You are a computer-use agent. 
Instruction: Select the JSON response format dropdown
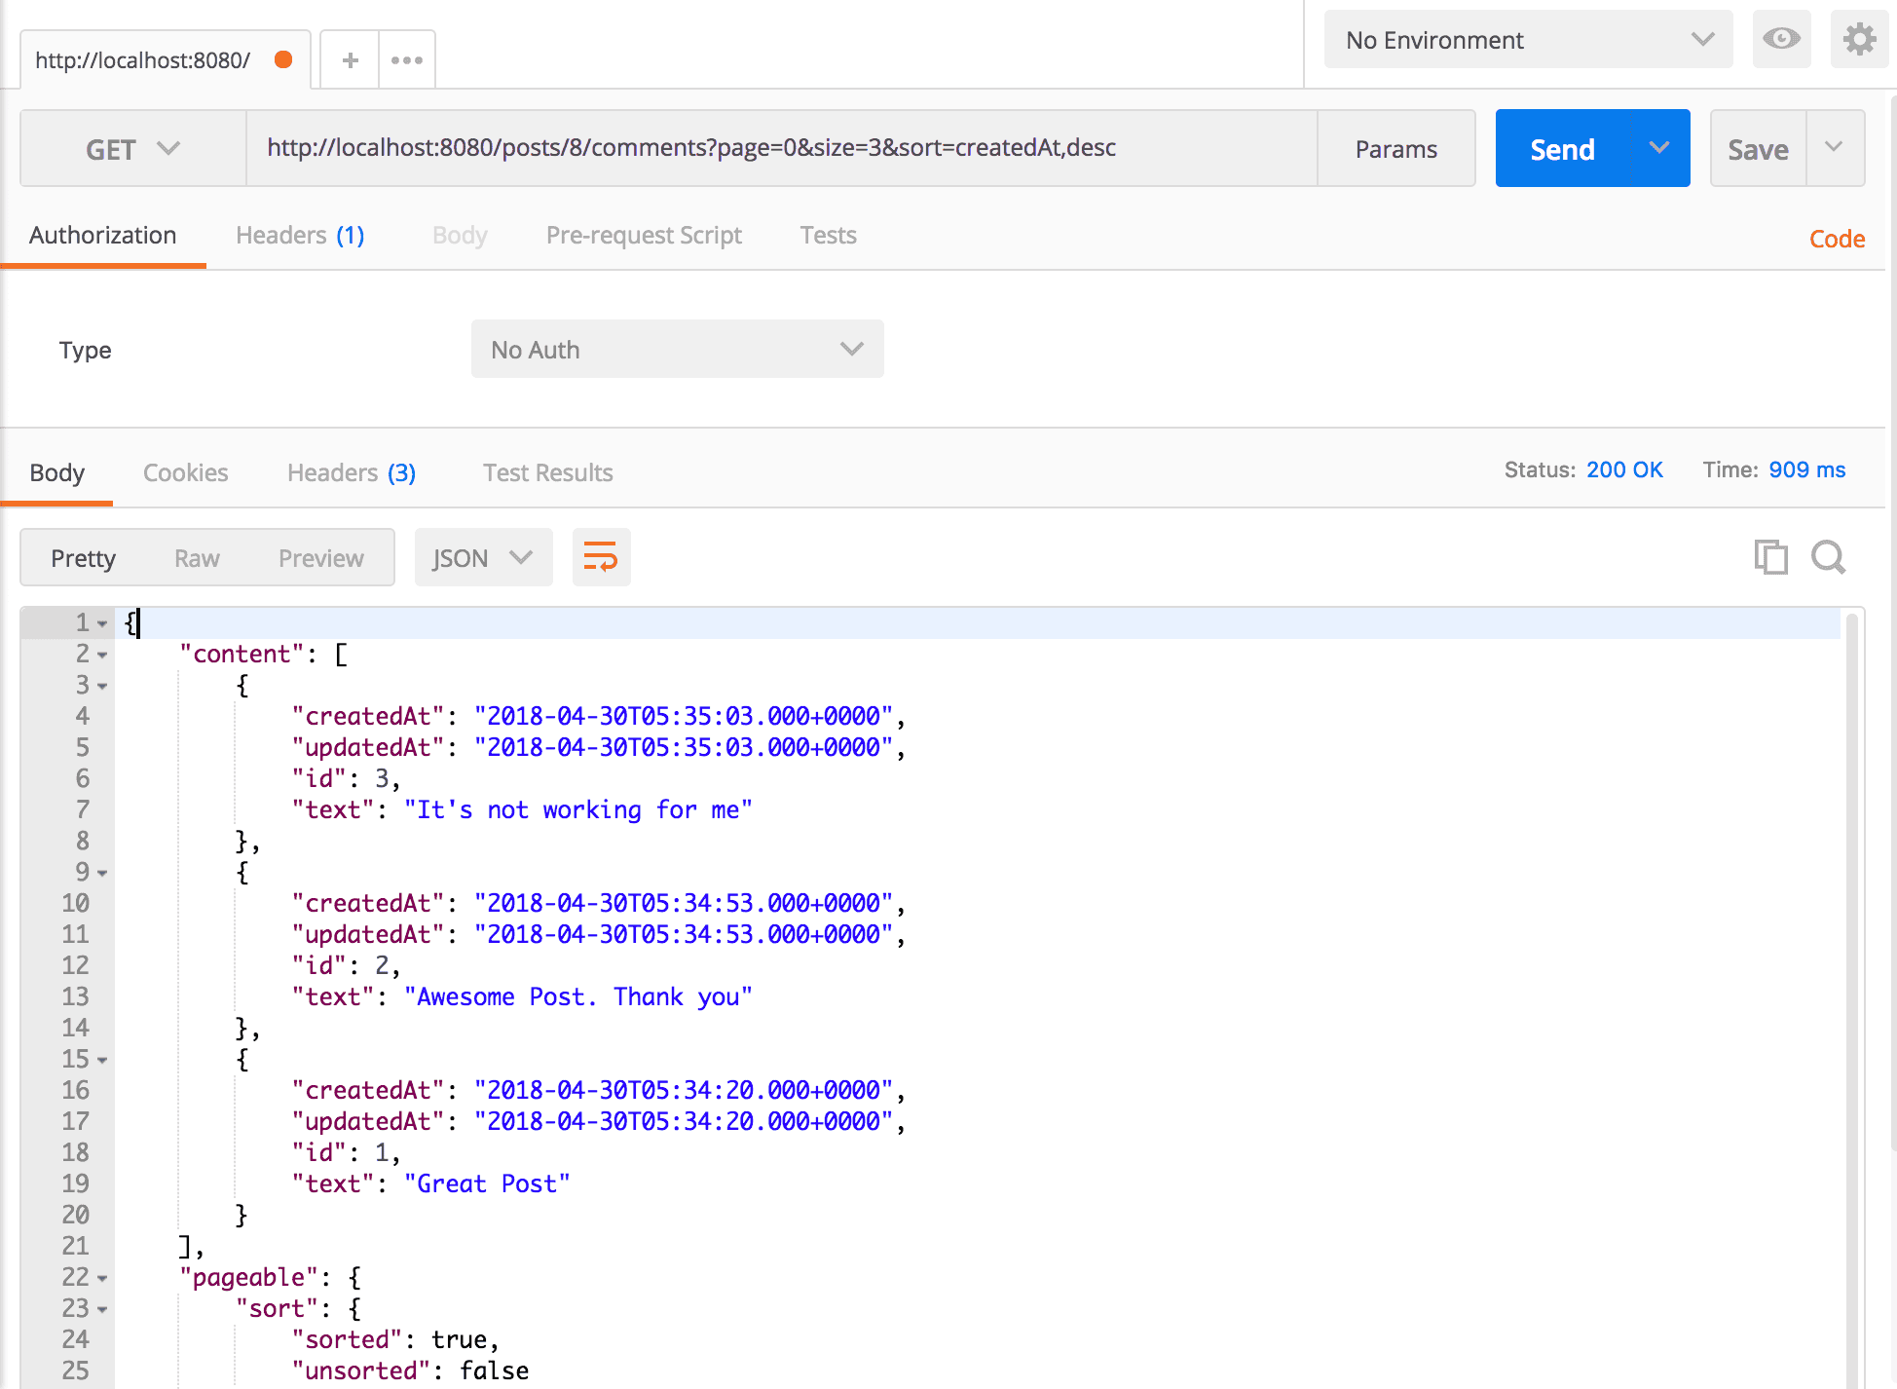479,557
